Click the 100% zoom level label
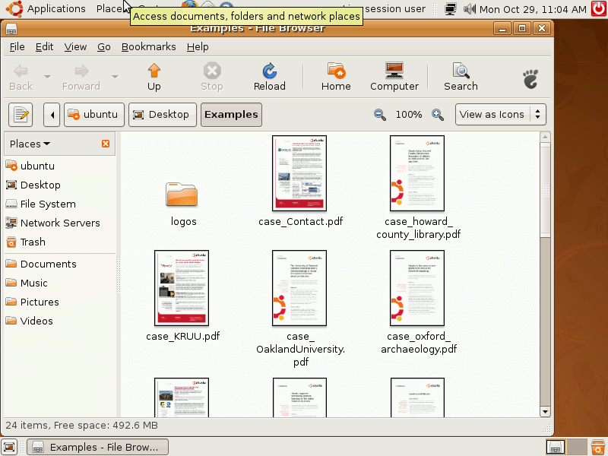608x456 pixels. (x=409, y=115)
